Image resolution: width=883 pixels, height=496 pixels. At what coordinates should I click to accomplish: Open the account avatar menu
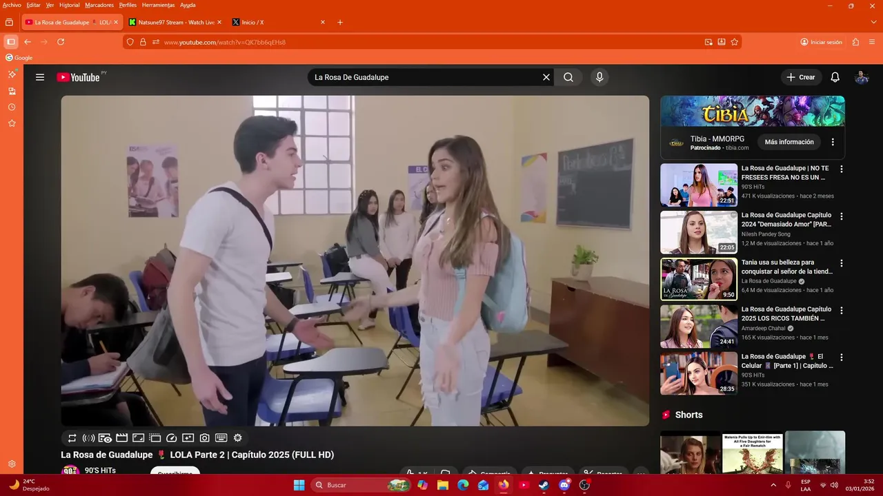(x=862, y=77)
